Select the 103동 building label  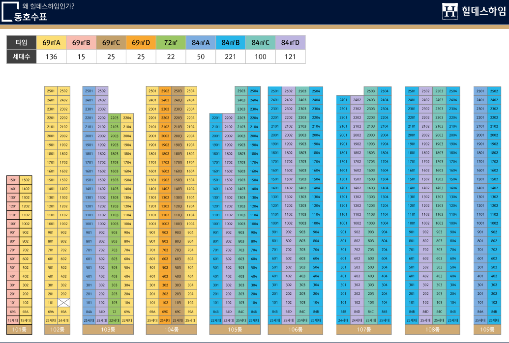108,330
